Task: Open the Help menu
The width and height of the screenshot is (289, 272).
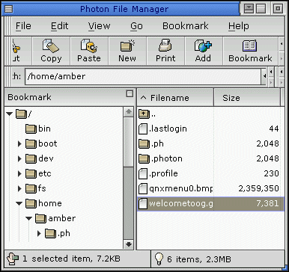Action: 239,26
